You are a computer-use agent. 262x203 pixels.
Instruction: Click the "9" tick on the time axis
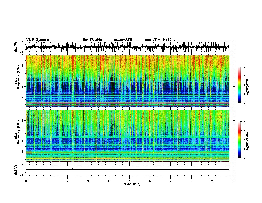click(212, 181)
